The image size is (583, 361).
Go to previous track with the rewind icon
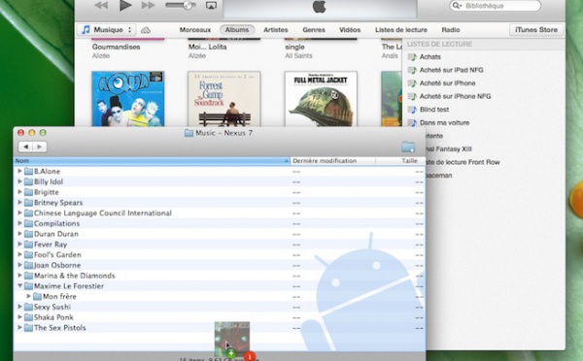tap(101, 5)
